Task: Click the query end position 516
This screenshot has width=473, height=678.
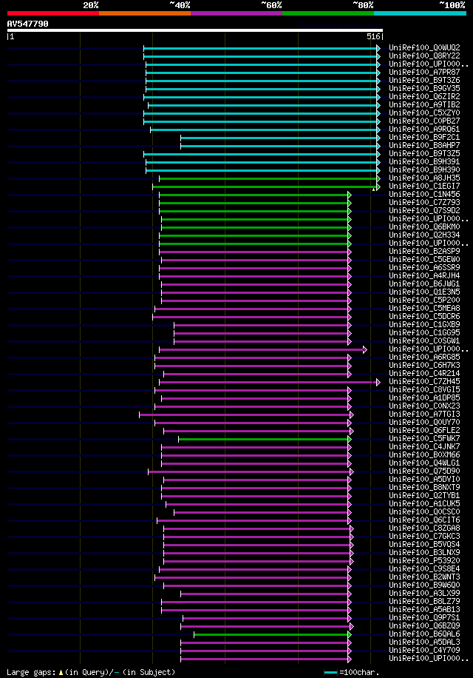Action: (x=373, y=37)
